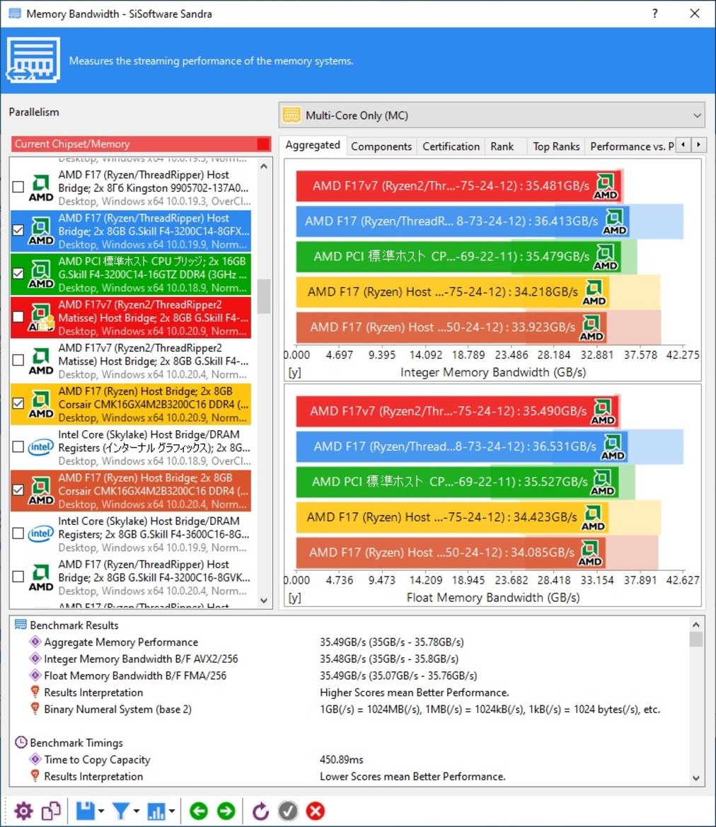The image size is (716, 827).
Task: Click the Benchmark Timings clock icon
Action: pyautogui.click(x=21, y=742)
